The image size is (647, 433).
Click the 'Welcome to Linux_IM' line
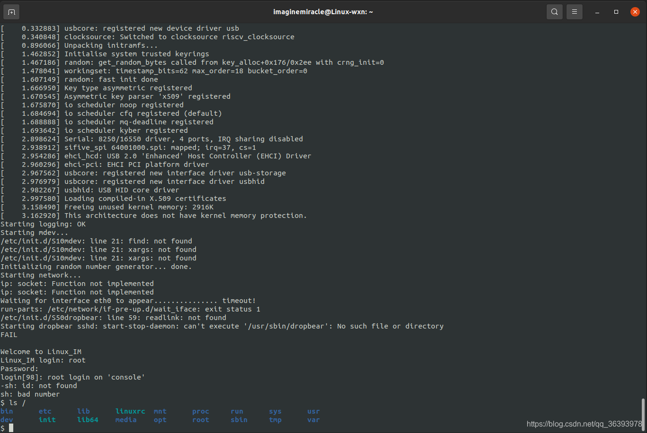(x=41, y=352)
